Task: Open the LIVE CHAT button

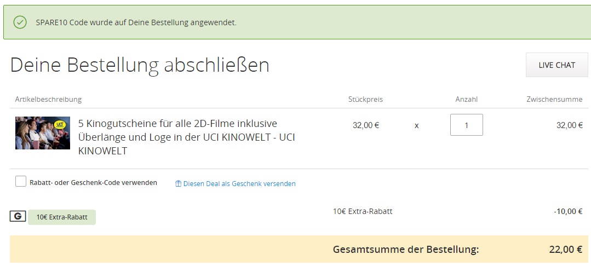Action: [556, 65]
